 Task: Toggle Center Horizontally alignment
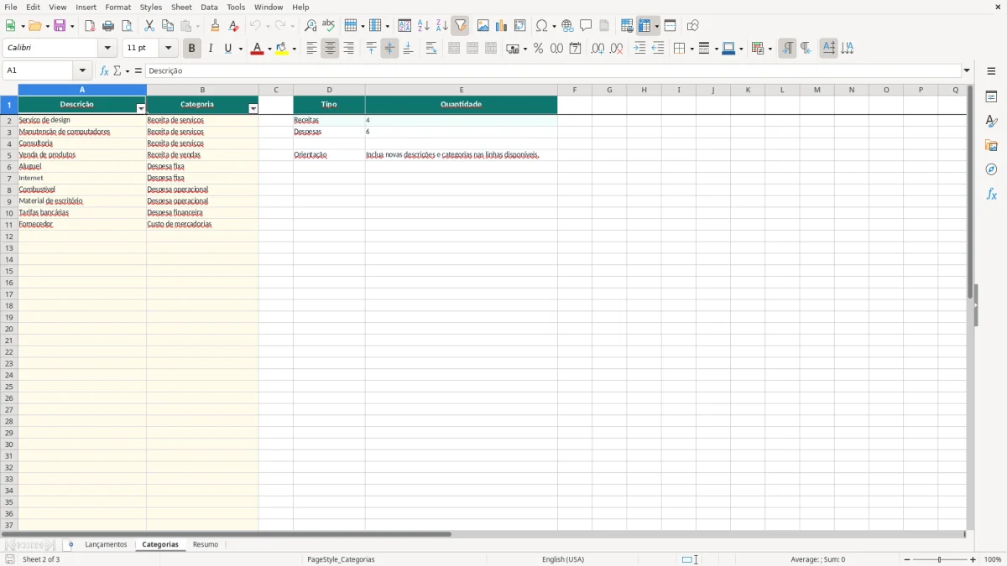pos(330,49)
